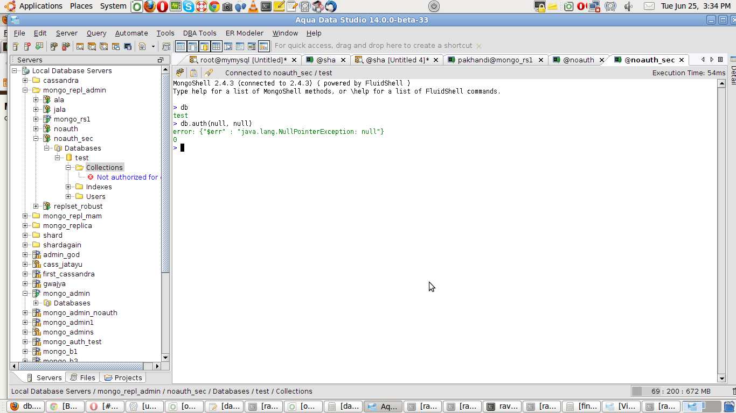Expand the Indexes folder
Screen dimensions: 736x413
(x=68, y=187)
